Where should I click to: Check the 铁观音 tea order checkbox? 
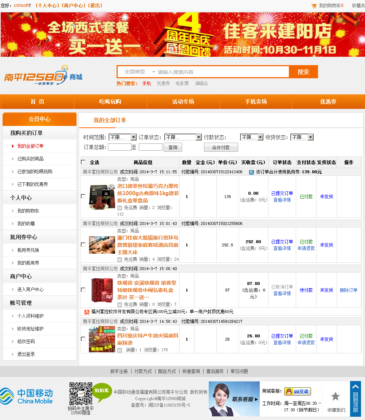tap(83, 290)
